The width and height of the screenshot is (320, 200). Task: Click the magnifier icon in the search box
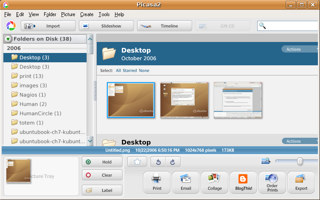[x=262, y=26]
